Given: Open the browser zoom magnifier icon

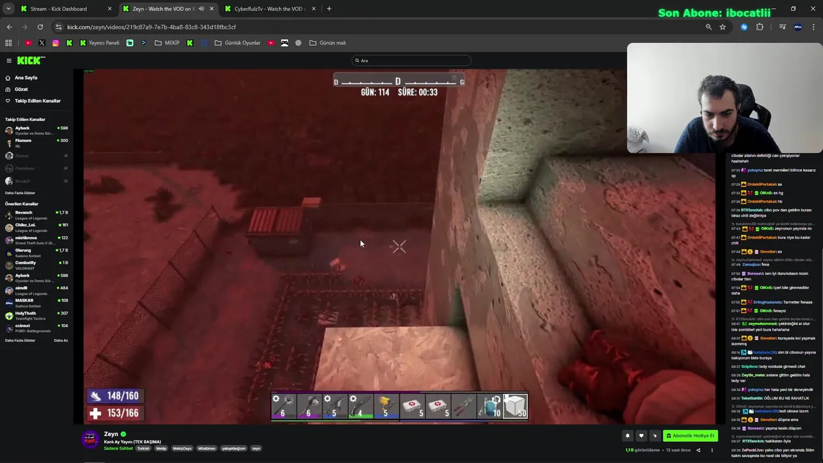Looking at the screenshot, I should [x=709, y=27].
